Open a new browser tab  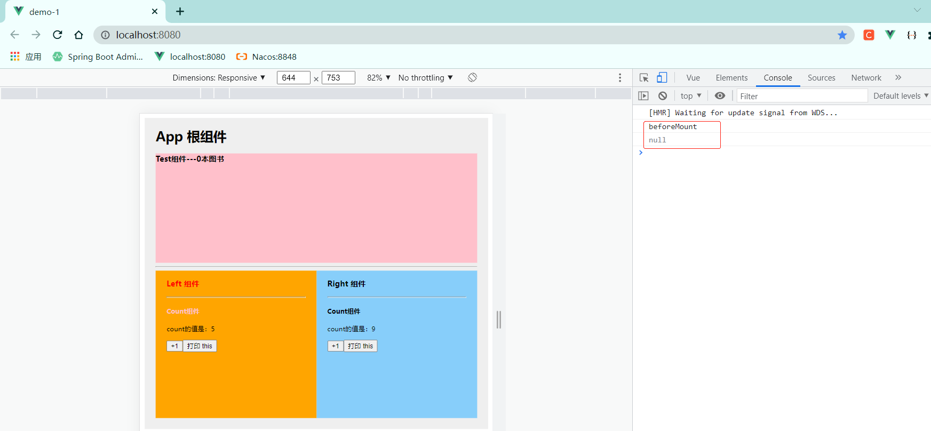[180, 11]
